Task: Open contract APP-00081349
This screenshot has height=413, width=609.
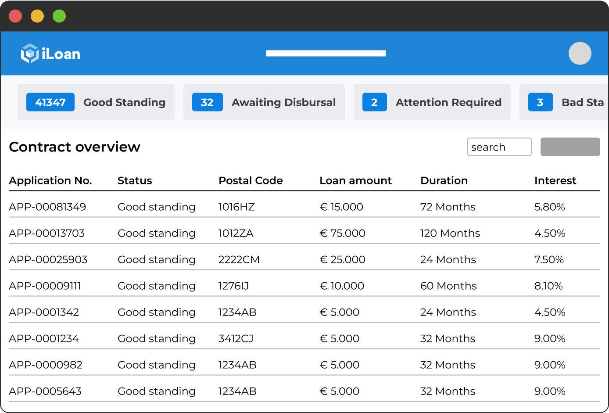Action: coord(47,207)
